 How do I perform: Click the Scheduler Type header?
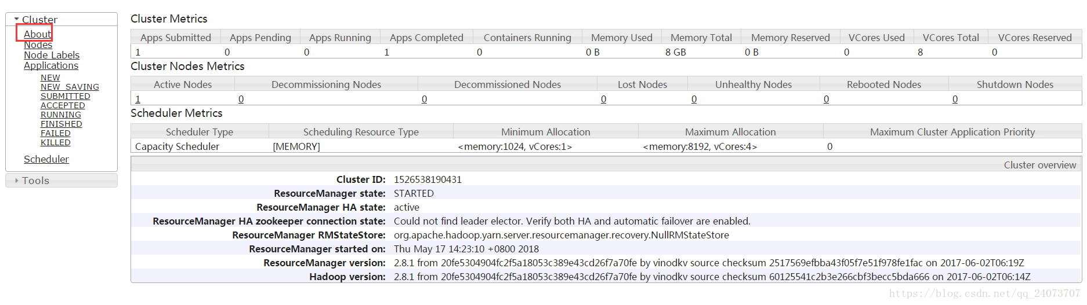[200, 132]
